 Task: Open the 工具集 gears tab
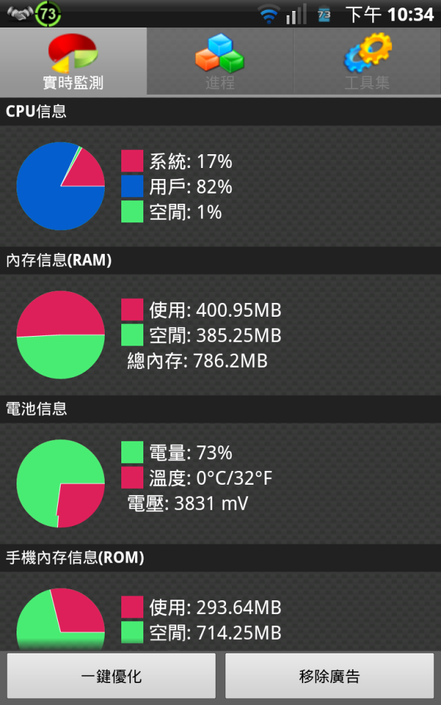[367, 61]
